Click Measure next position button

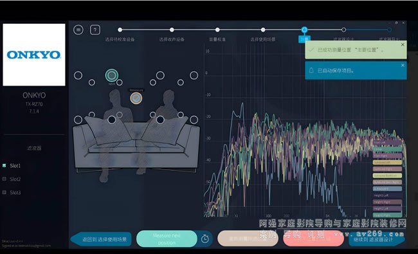(167, 239)
